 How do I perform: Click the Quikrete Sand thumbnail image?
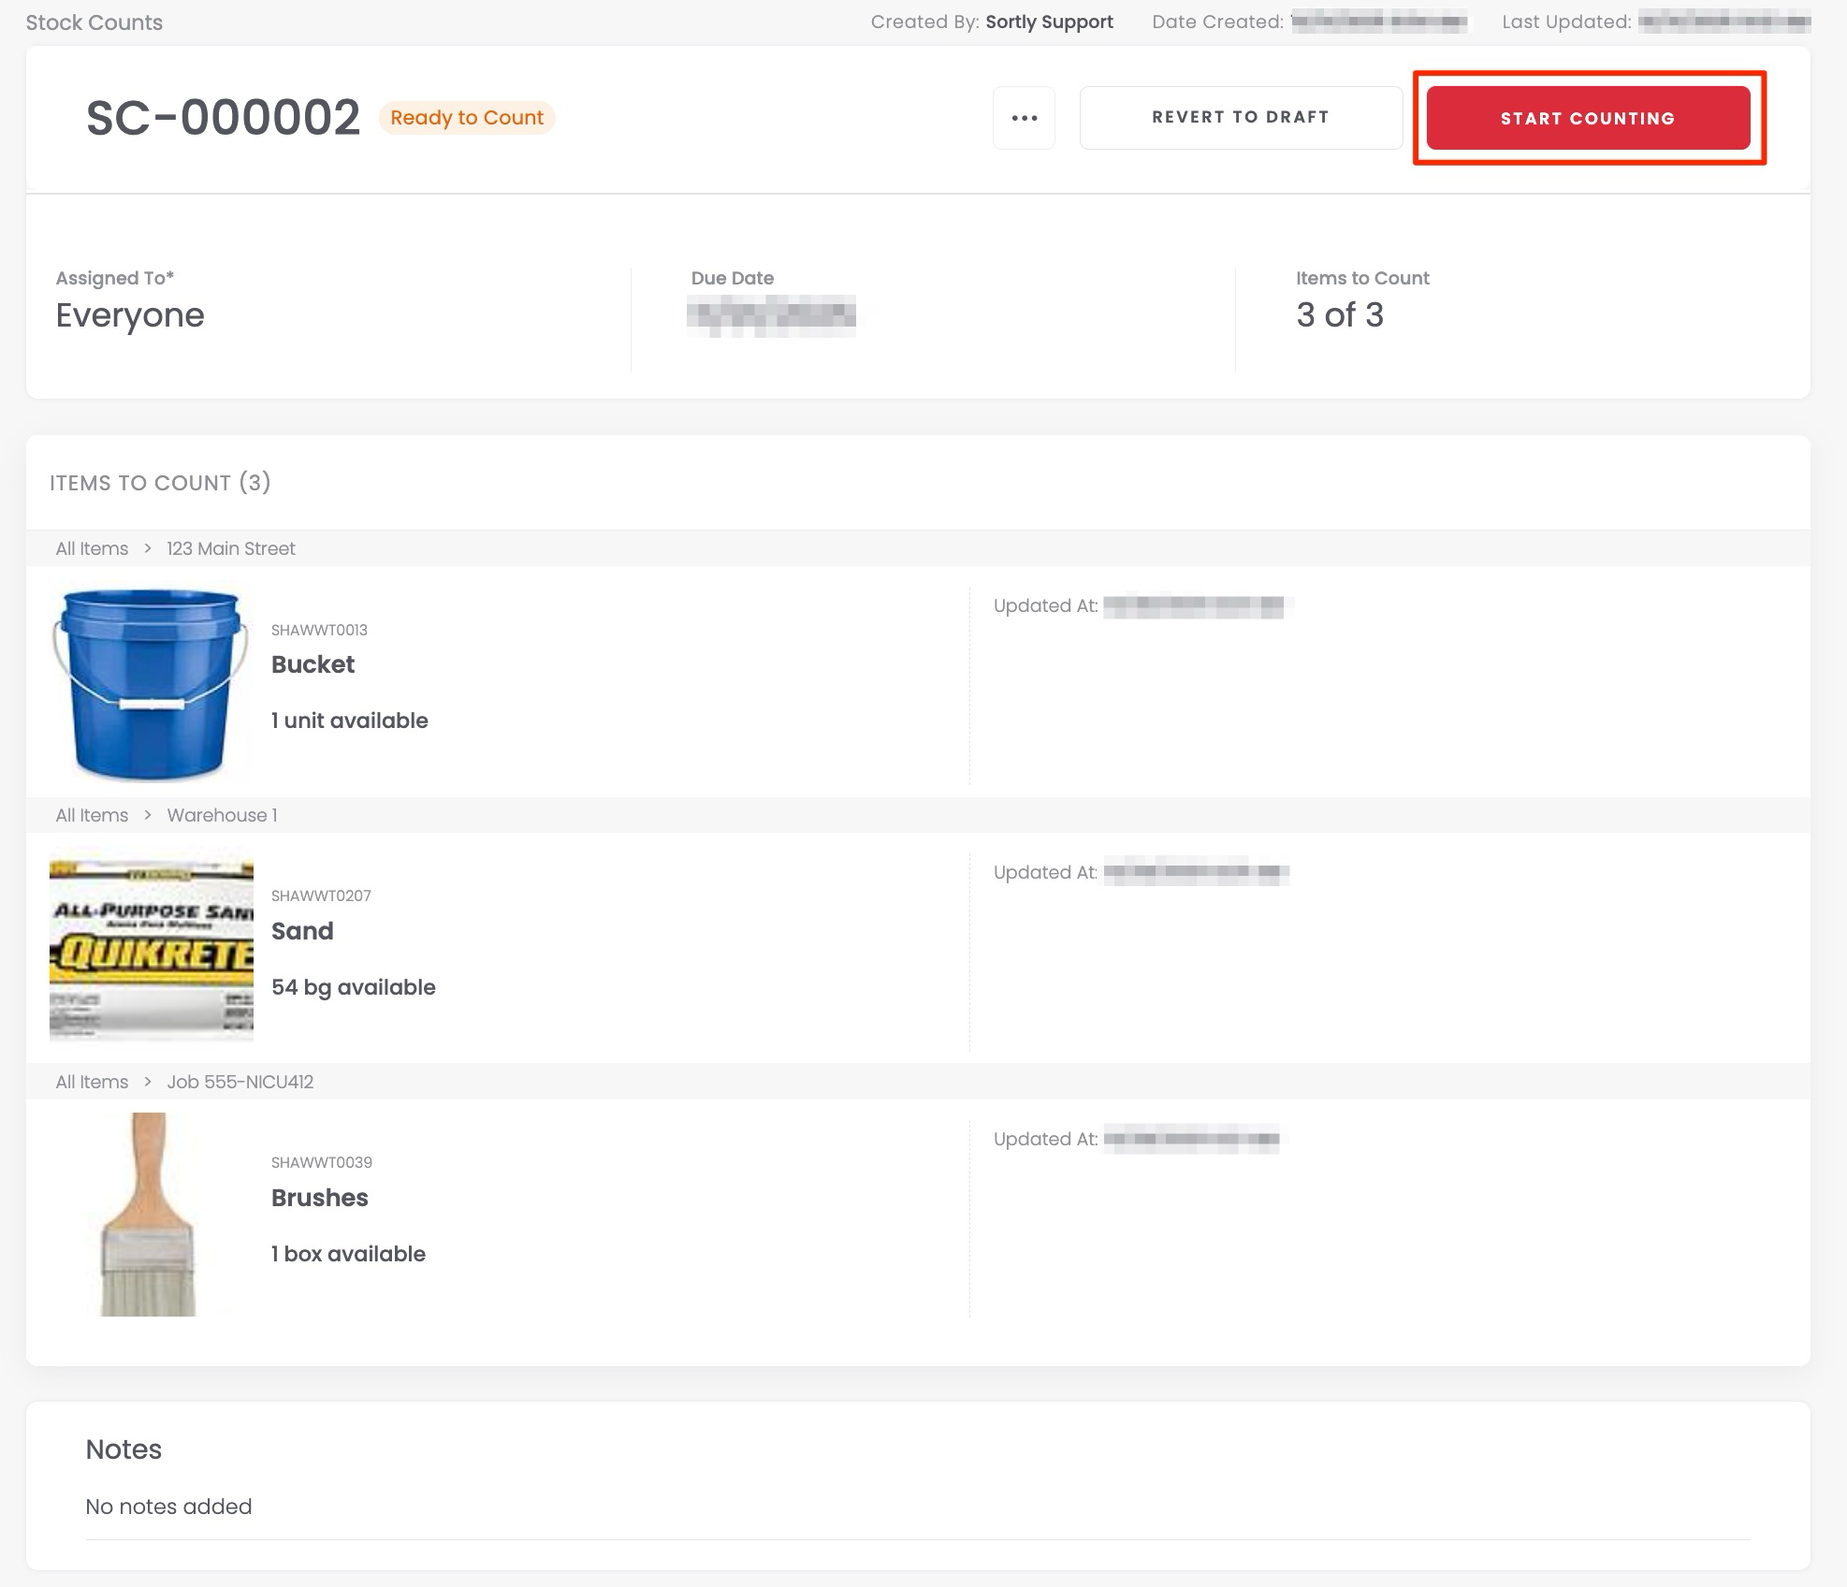151,946
